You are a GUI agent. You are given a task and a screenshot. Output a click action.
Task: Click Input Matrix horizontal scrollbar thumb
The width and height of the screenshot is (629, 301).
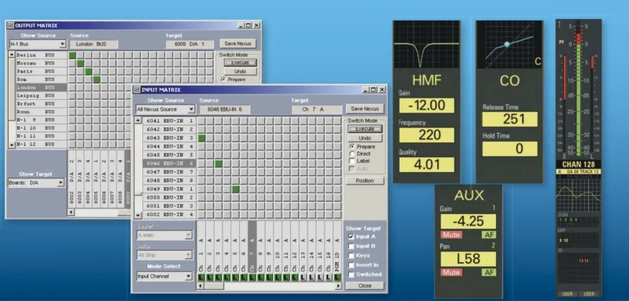click(214, 286)
